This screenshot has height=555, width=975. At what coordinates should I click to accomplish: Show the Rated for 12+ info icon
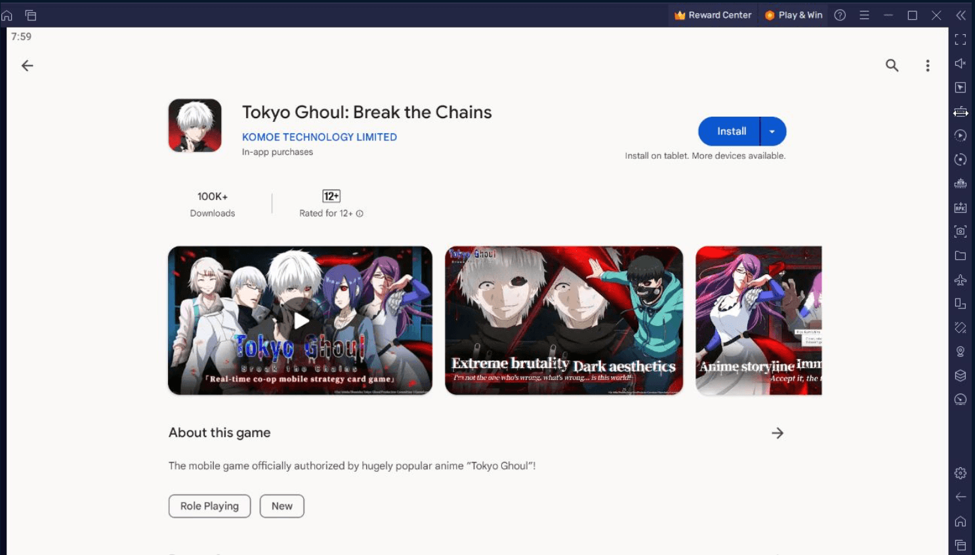click(x=360, y=213)
